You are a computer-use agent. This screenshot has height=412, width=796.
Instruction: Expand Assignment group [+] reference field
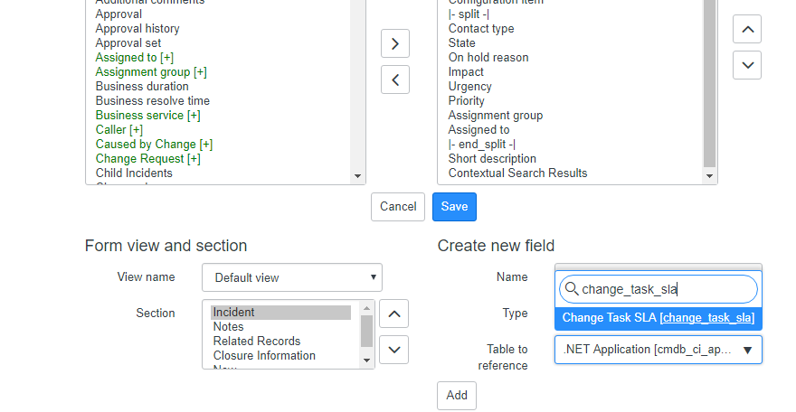pyautogui.click(x=151, y=72)
